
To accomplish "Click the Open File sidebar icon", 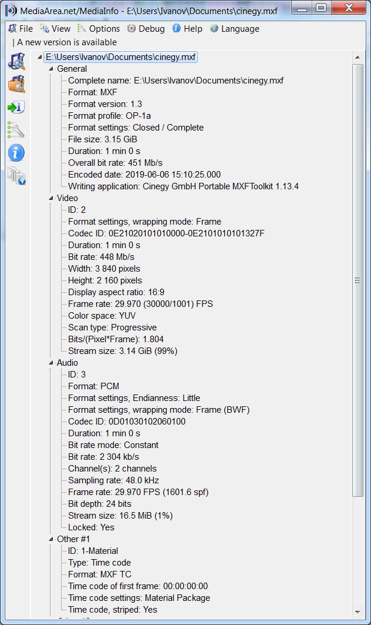I will point(16,61).
